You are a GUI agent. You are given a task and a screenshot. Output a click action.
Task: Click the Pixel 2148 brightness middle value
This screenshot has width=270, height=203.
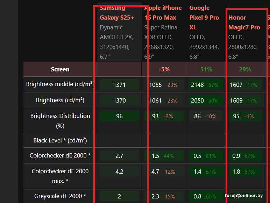[x=197, y=85]
